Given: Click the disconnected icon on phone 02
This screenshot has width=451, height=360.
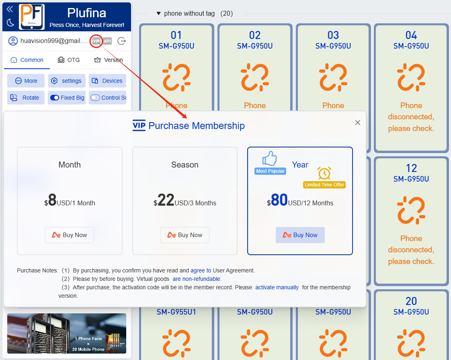Looking at the screenshot, I should pos(254,78).
